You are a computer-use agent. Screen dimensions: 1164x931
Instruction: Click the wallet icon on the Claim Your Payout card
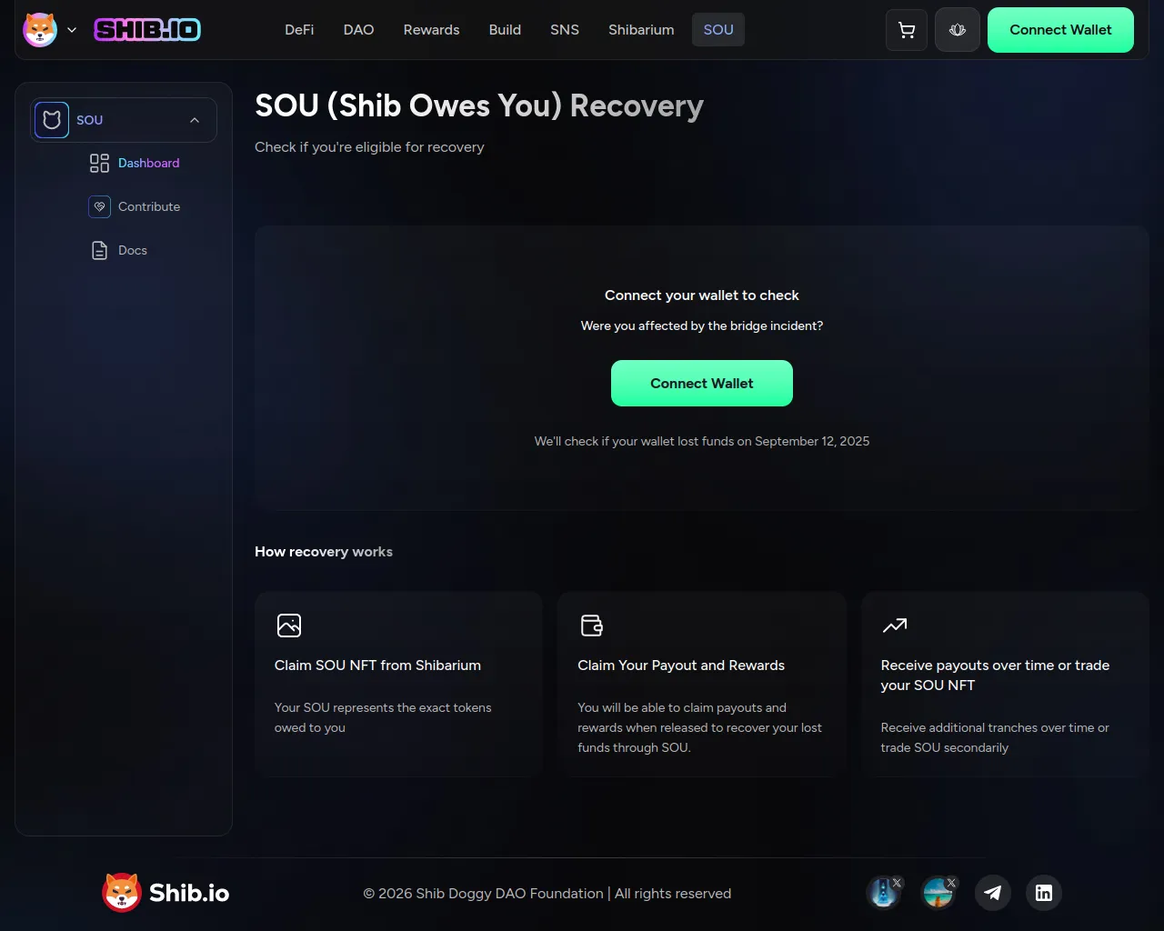(x=592, y=626)
